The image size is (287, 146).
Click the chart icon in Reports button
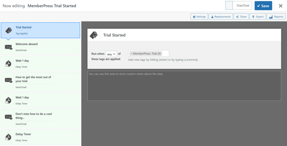tap(271, 17)
